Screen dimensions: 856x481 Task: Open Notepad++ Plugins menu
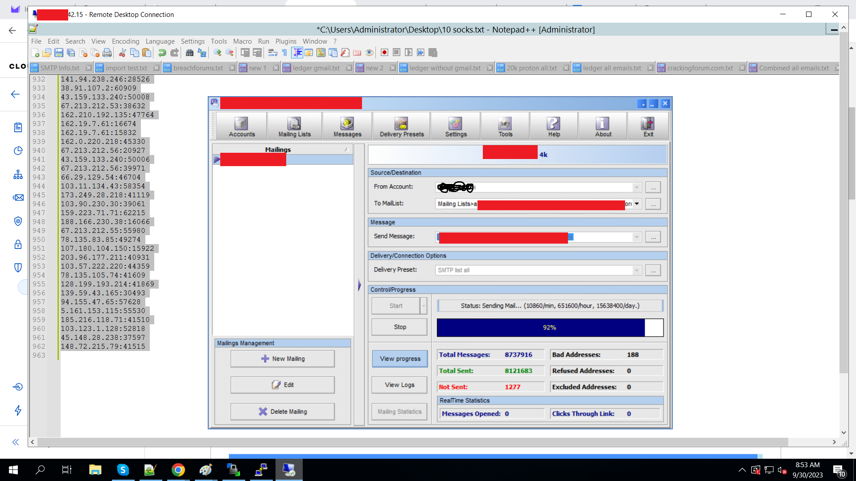coord(286,41)
